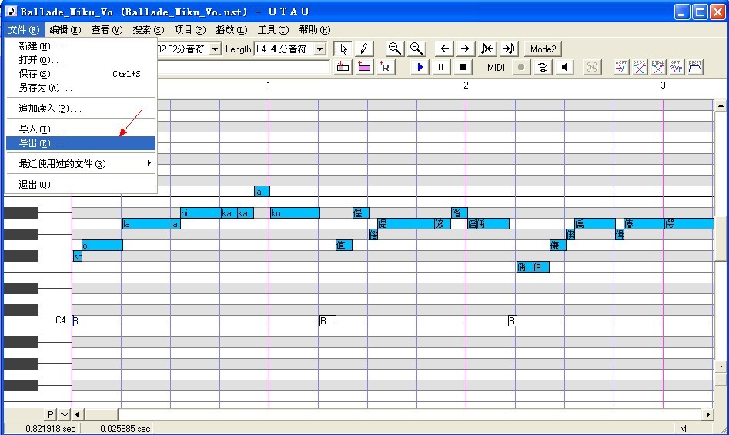Pause playback
729x435 pixels.
441,68
